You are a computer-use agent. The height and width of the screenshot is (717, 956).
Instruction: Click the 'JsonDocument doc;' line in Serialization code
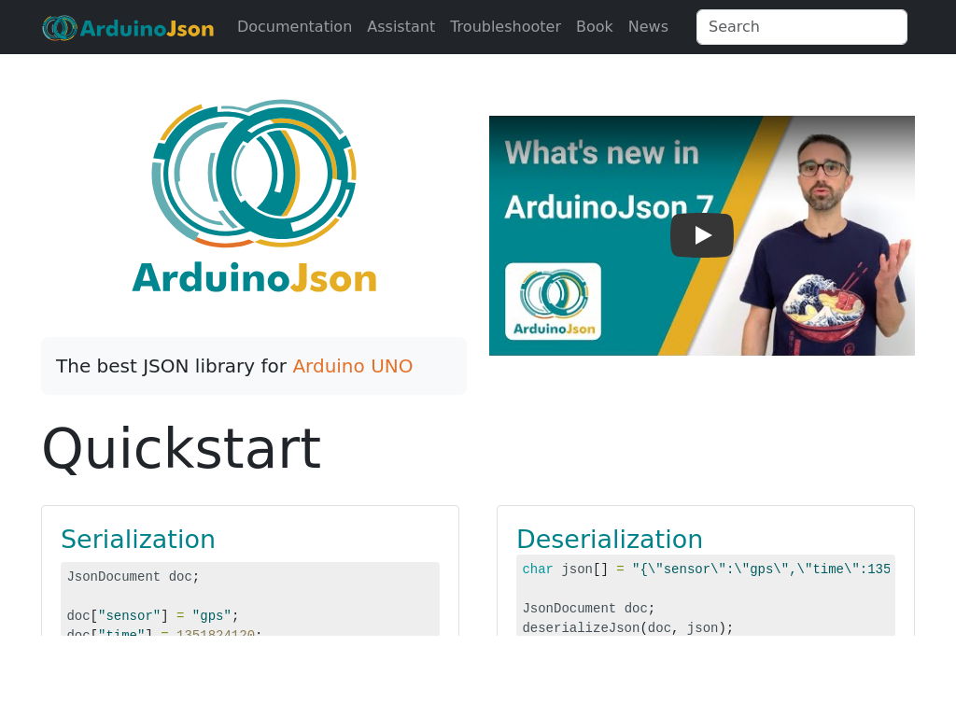coord(133,577)
